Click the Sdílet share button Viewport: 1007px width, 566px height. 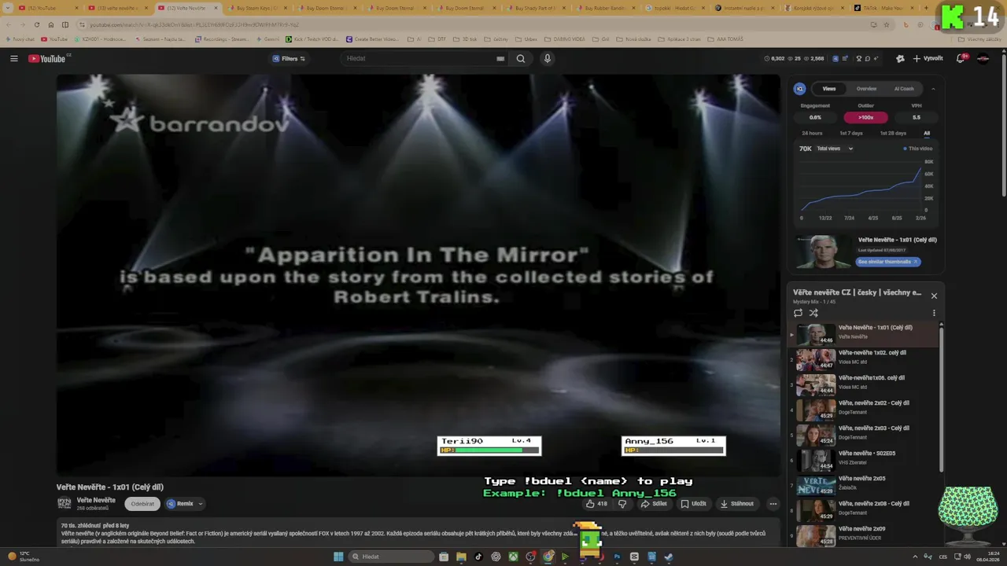coord(654,504)
